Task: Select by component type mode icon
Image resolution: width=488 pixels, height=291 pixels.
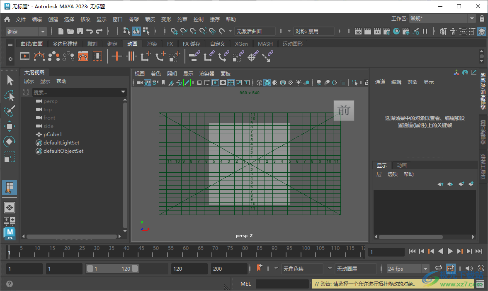Action: (146, 31)
